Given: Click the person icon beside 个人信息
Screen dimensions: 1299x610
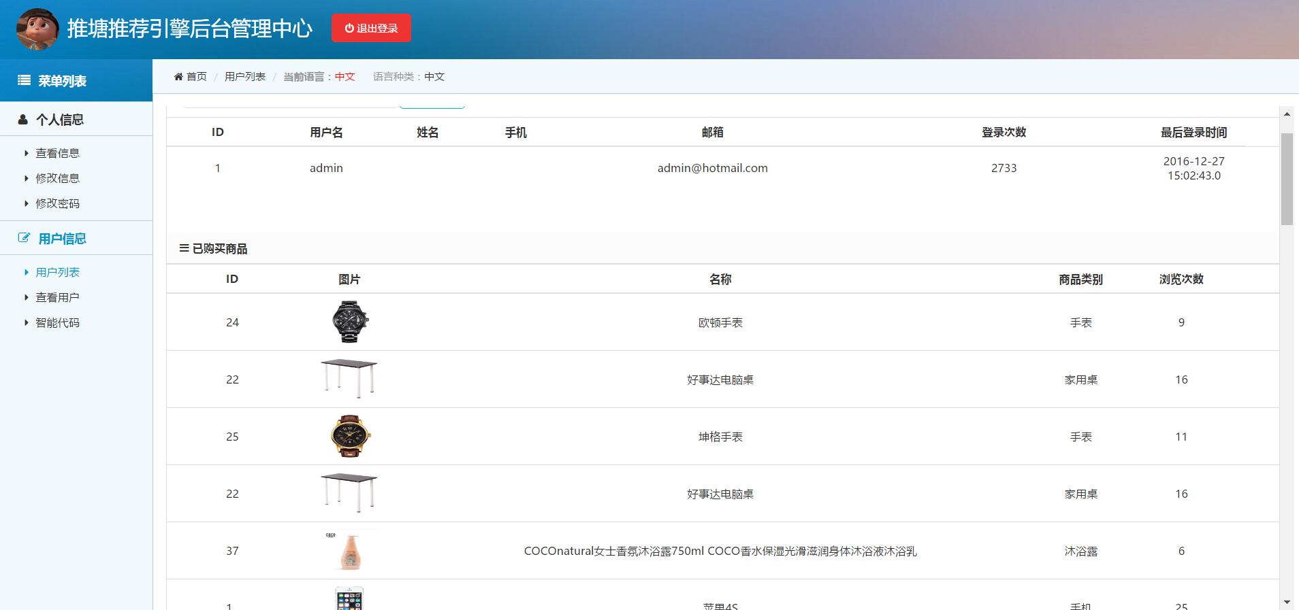Looking at the screenshot, I should [22, 119].
